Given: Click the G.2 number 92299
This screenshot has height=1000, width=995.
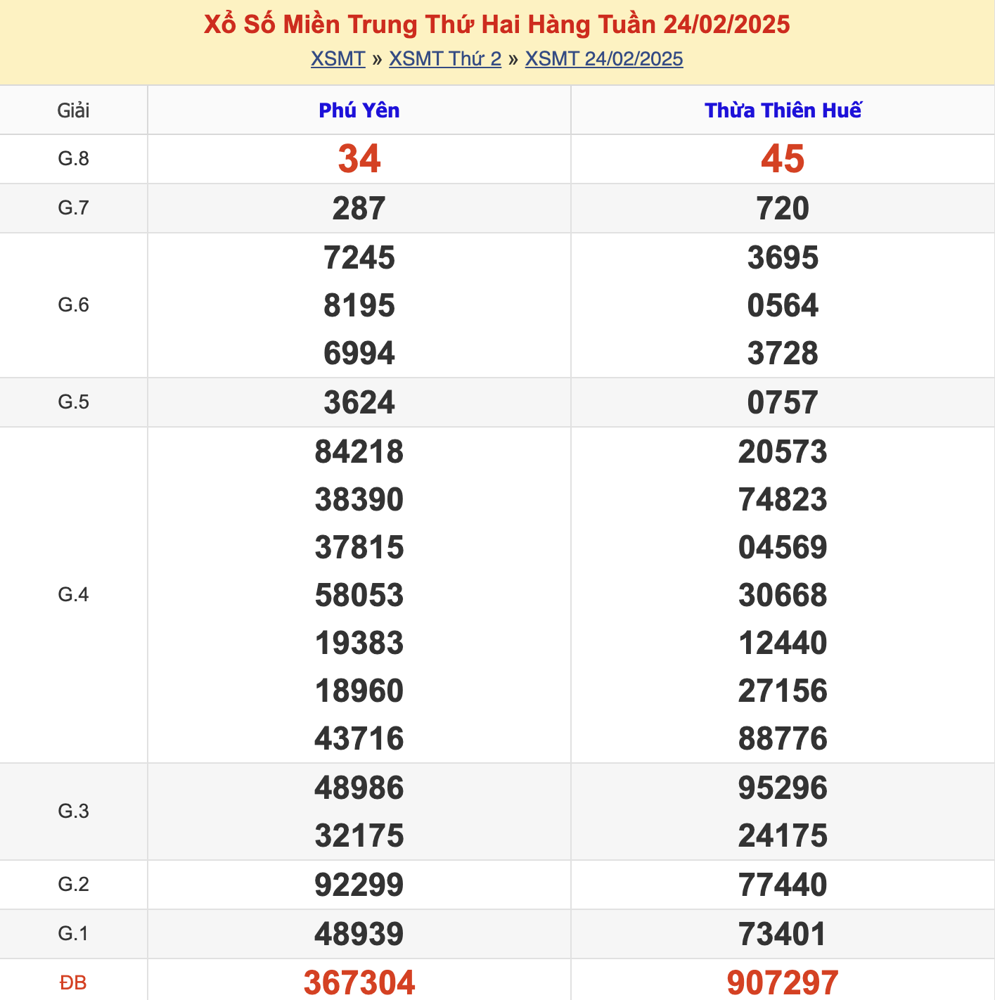Looking at the screenshot, I should coord(359,885).
